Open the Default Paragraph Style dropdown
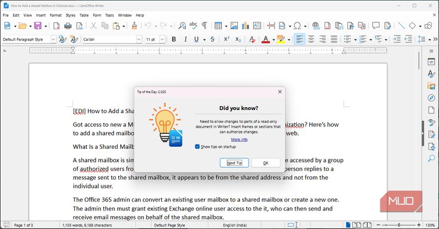This screenshot has height=229, width=439. pyautogui.click(x=53, y=39)
